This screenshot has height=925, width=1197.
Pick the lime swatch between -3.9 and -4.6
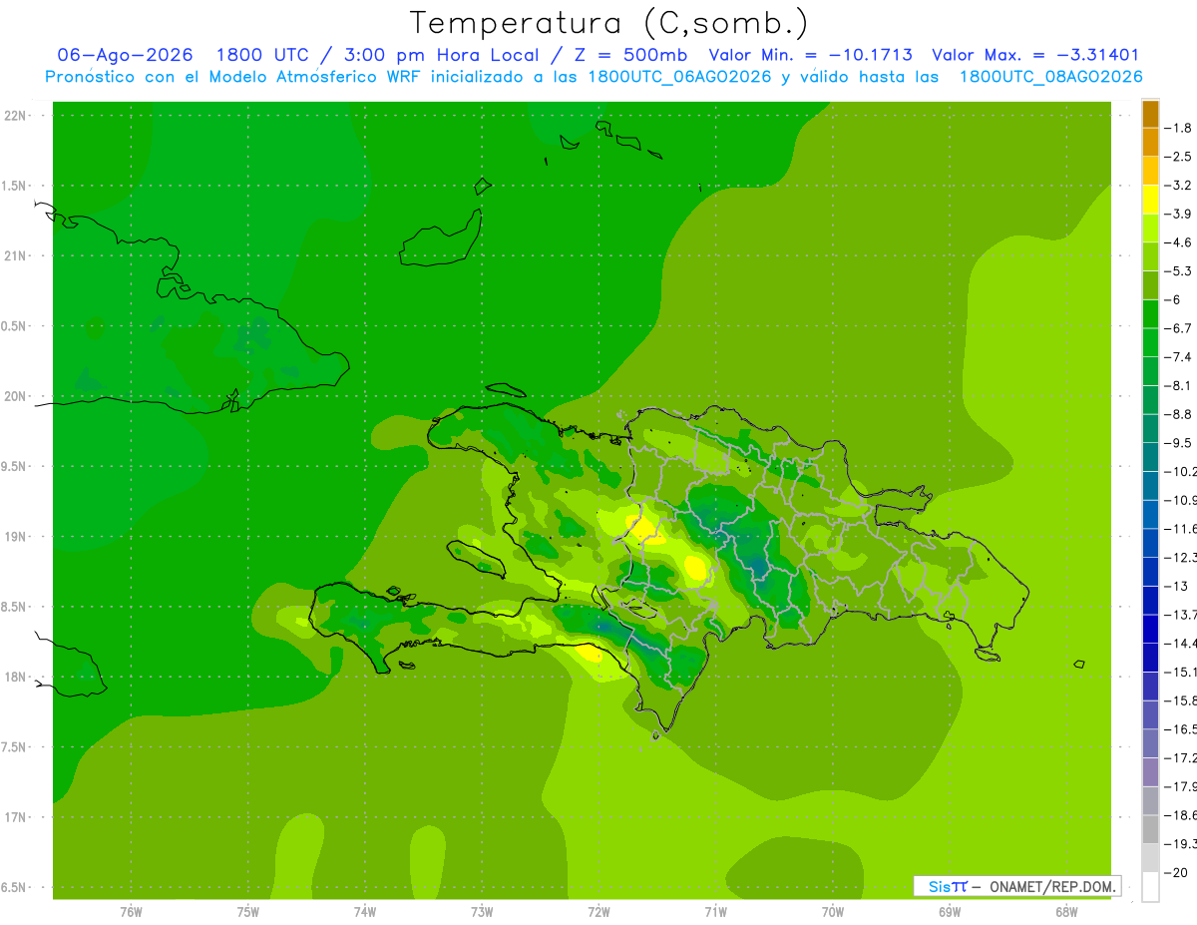(x=1150, y=228)
